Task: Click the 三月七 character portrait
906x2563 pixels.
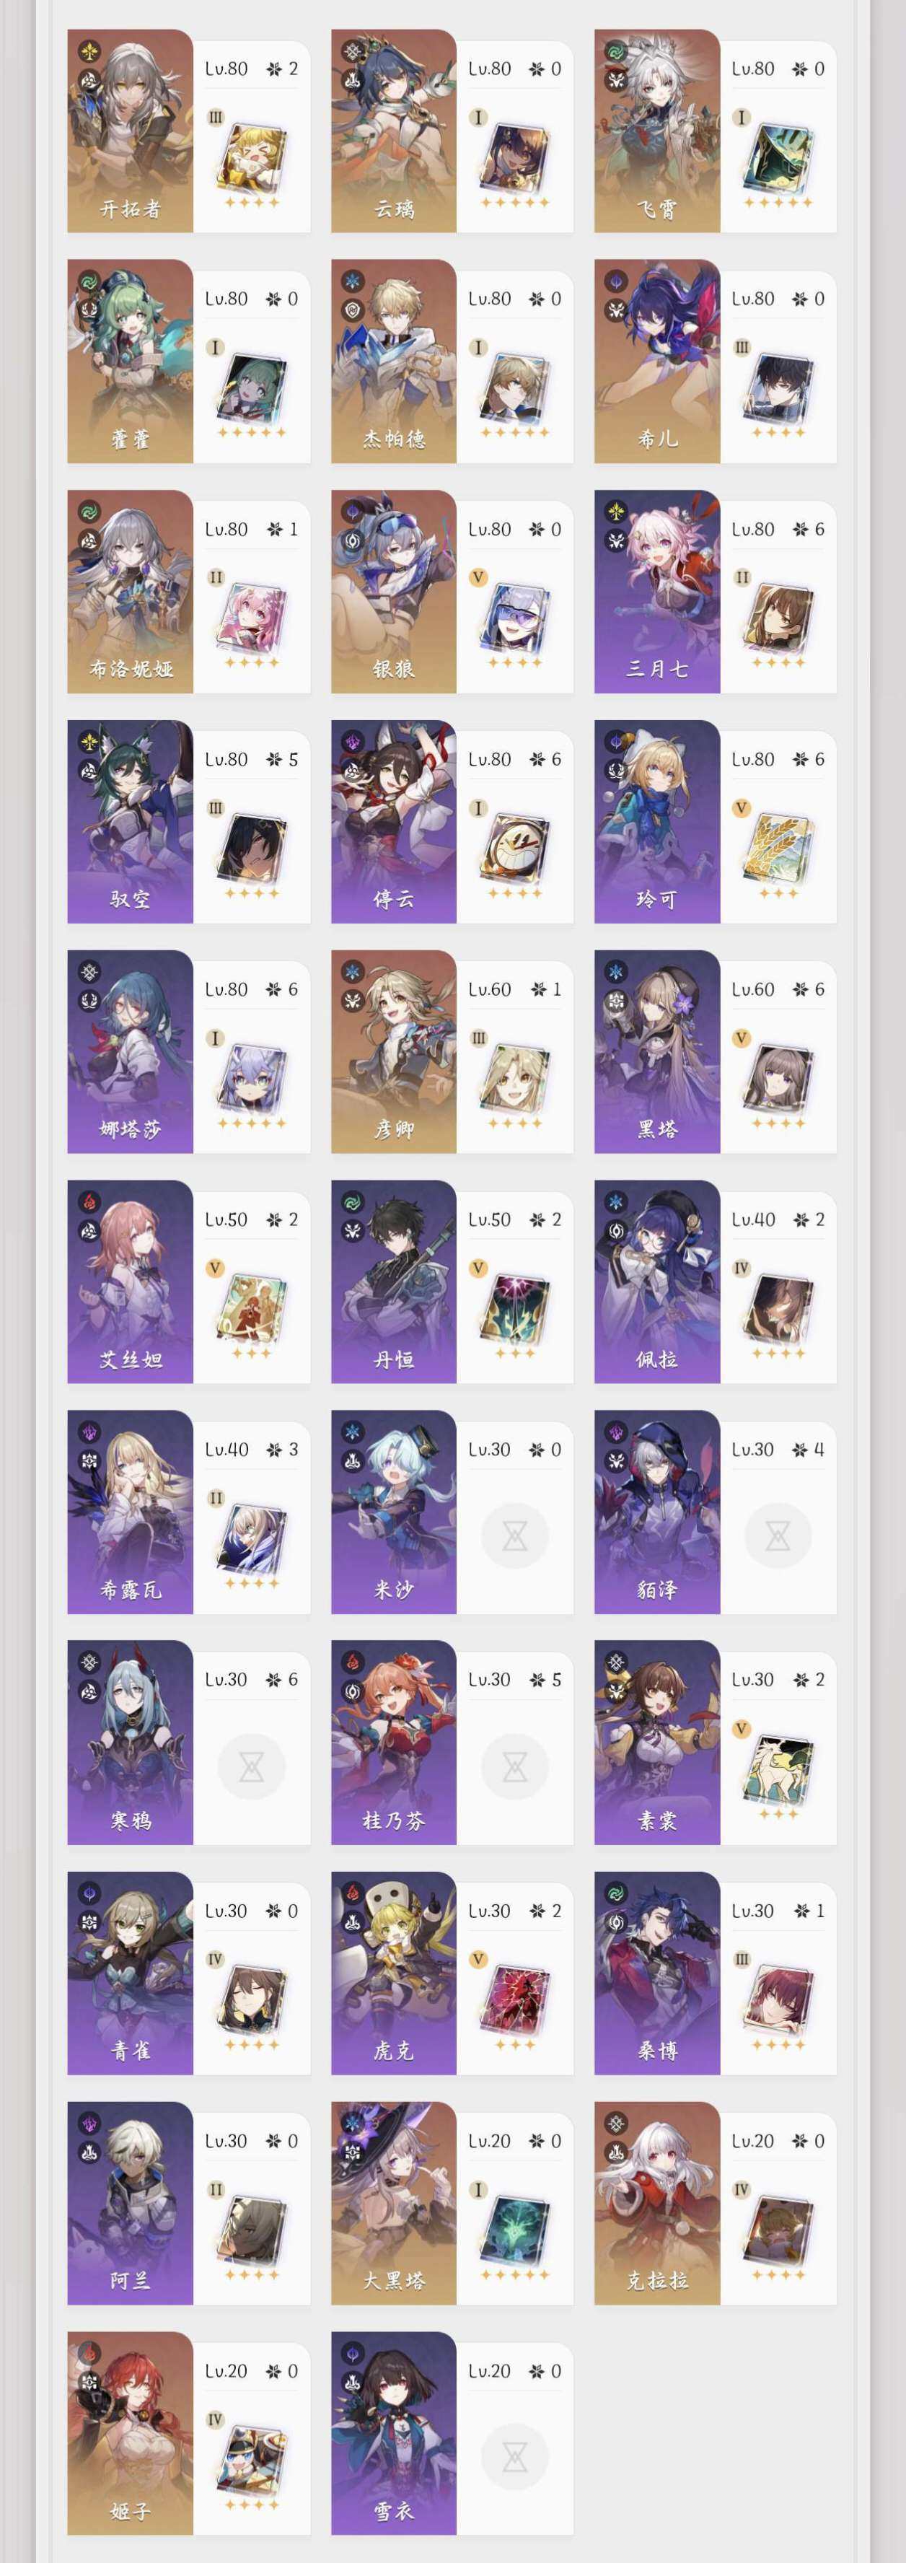Action: point(657,592)
